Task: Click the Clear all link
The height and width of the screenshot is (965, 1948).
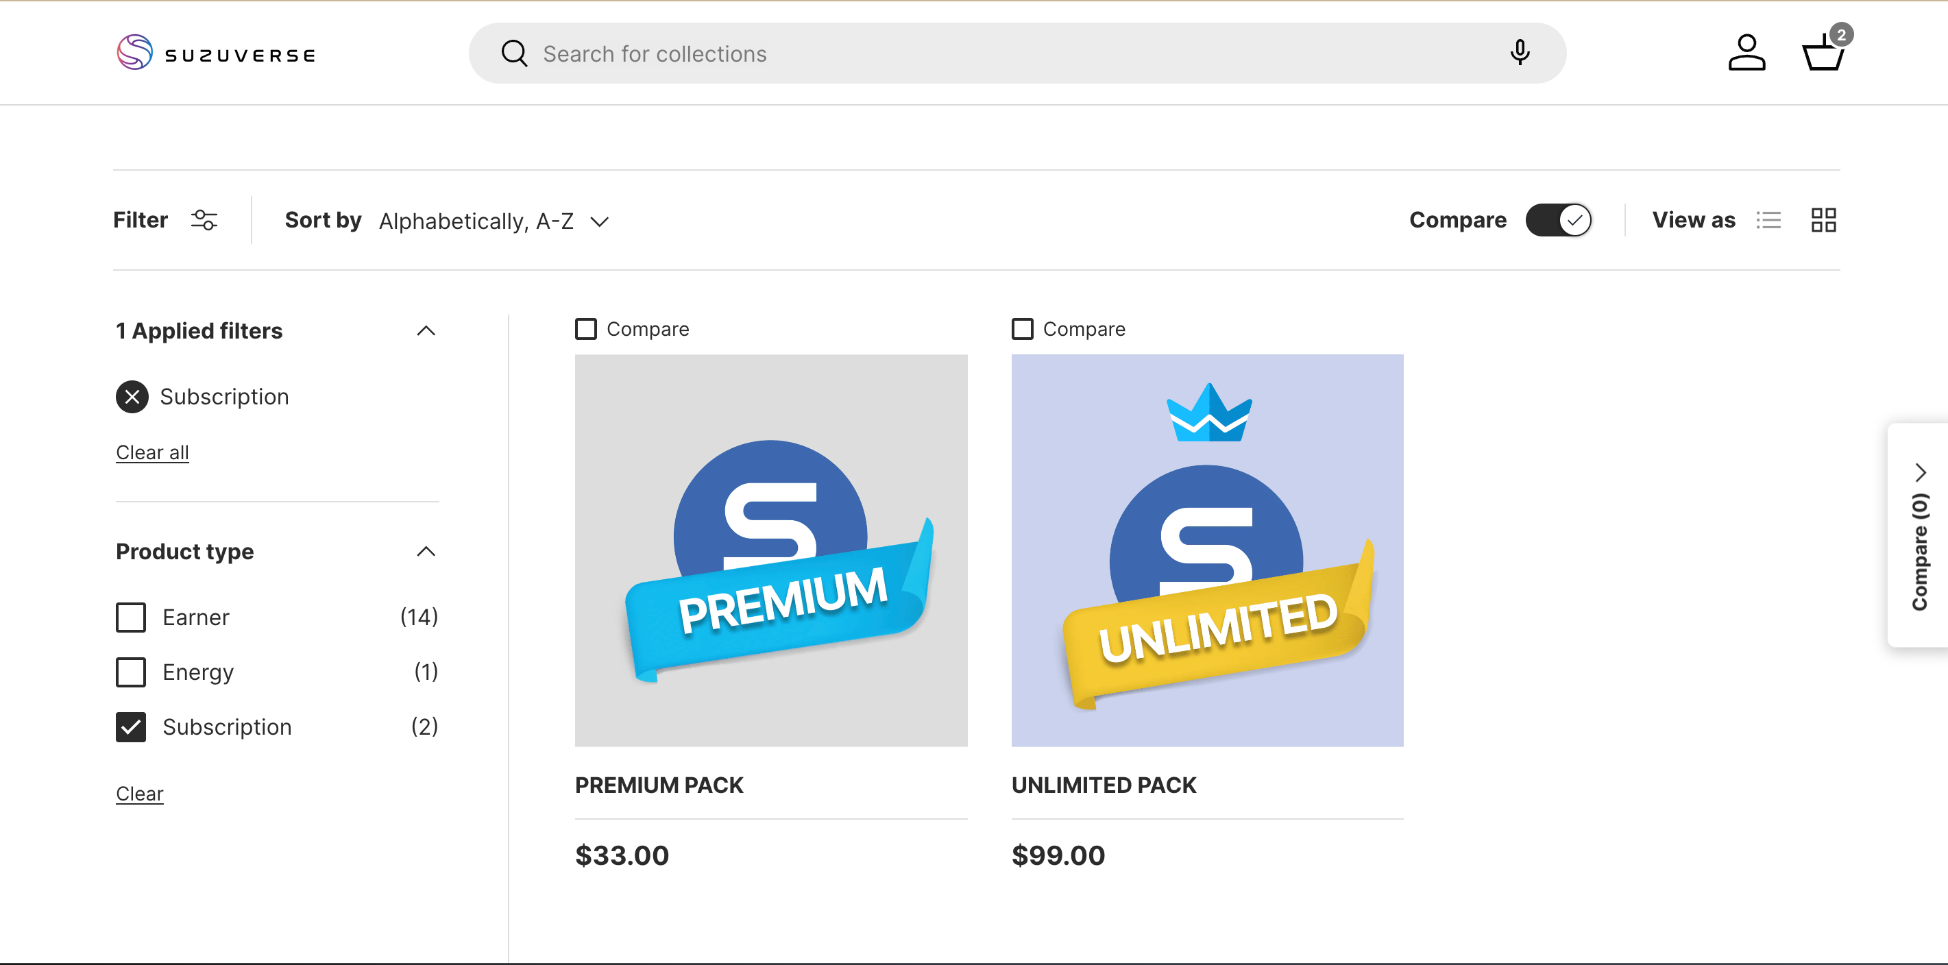Action: click(152, 452)
